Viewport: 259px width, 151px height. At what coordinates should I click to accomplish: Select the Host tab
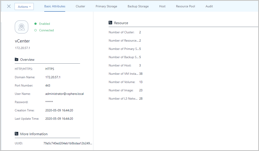(162, 6)
